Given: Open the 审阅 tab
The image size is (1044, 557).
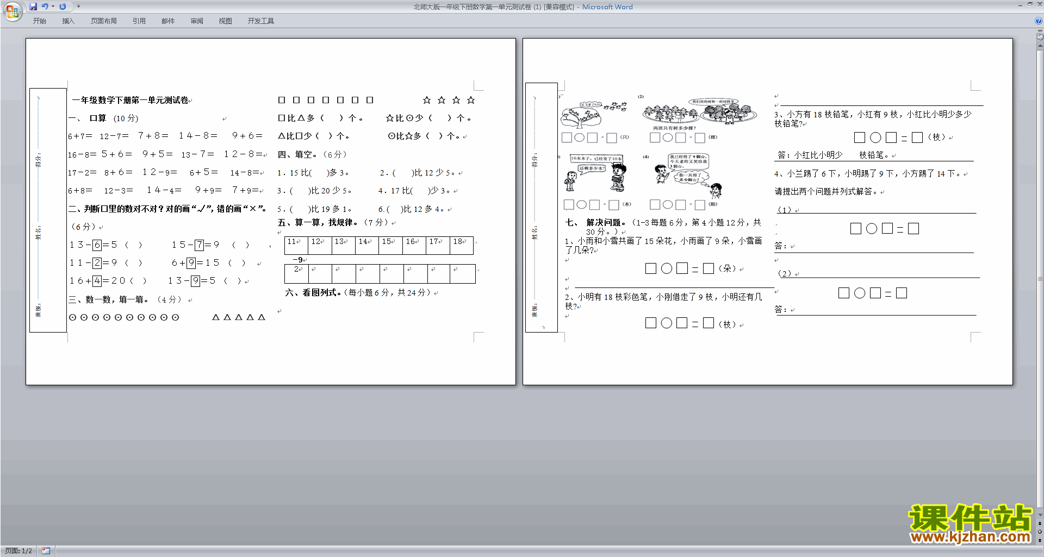Looking at the screenshot, I should point(197,21).
